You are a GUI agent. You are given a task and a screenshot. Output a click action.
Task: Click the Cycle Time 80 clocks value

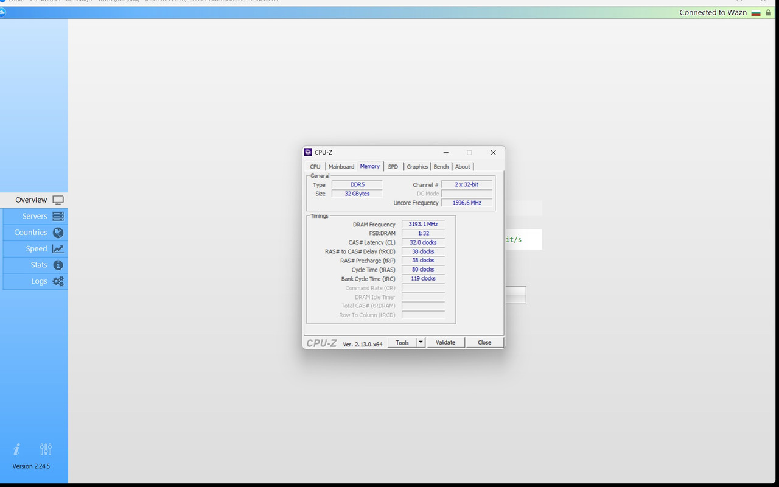[x=424, y=269]
